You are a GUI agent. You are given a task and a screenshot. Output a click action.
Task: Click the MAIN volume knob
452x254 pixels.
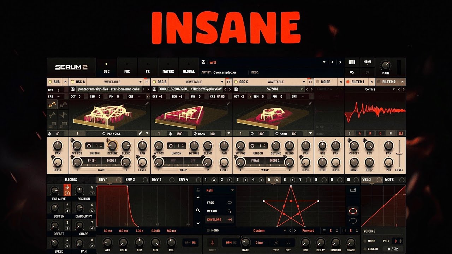point(386,65)
